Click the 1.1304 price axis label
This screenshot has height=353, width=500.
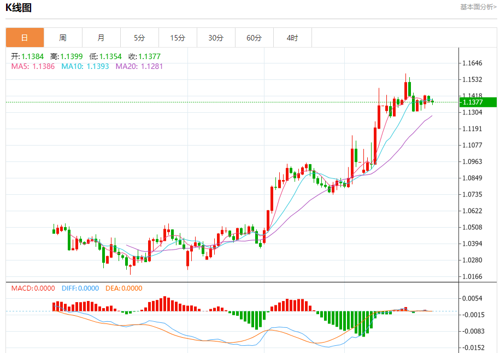tap(472, 112)
